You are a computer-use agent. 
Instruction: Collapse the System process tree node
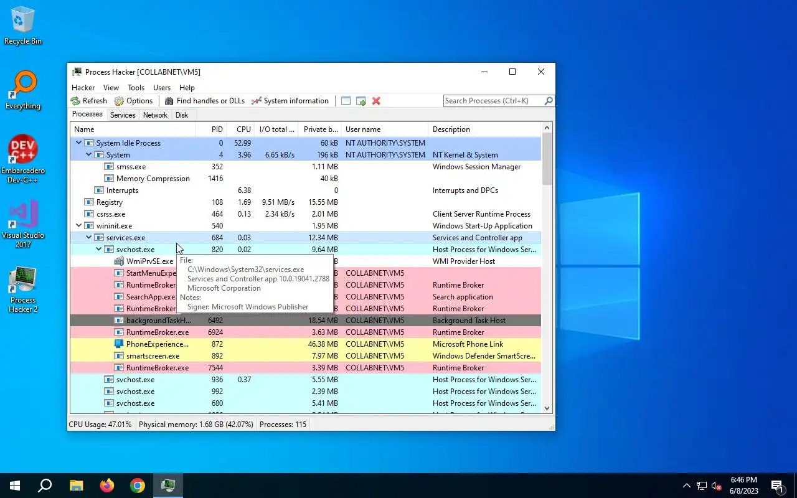88,155
